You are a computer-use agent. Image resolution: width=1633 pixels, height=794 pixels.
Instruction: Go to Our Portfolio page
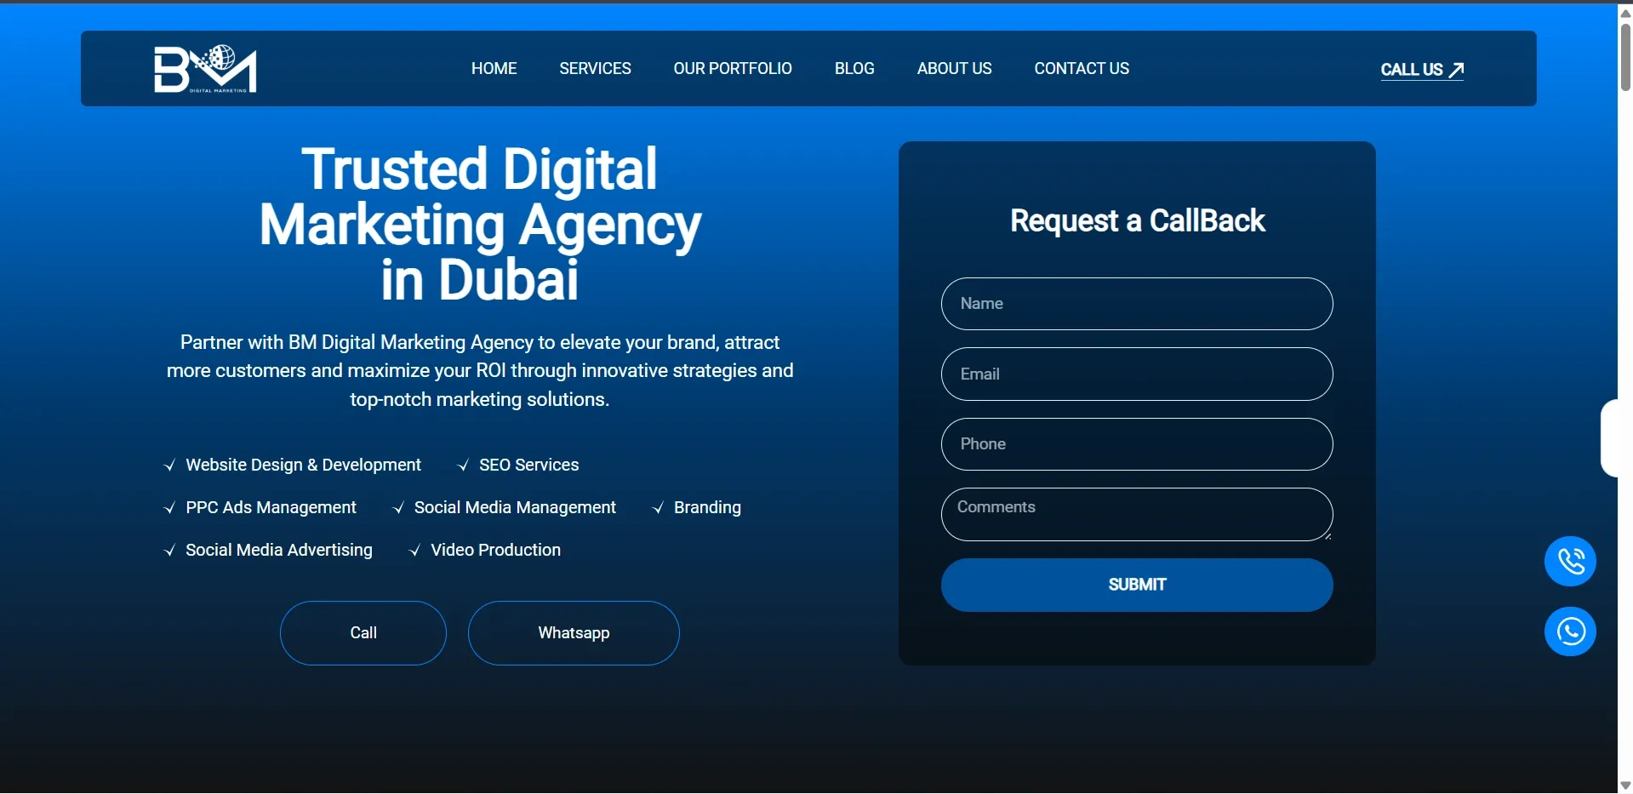point(732,68)
